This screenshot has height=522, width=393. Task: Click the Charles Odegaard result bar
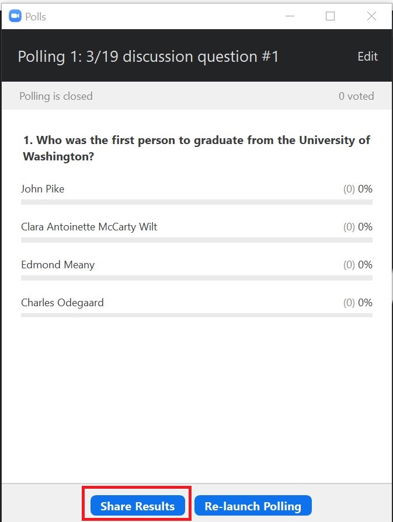point(196,316)
